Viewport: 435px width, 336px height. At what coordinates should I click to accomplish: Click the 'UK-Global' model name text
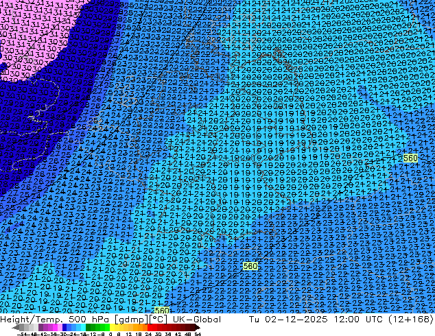tap(197, 319)
